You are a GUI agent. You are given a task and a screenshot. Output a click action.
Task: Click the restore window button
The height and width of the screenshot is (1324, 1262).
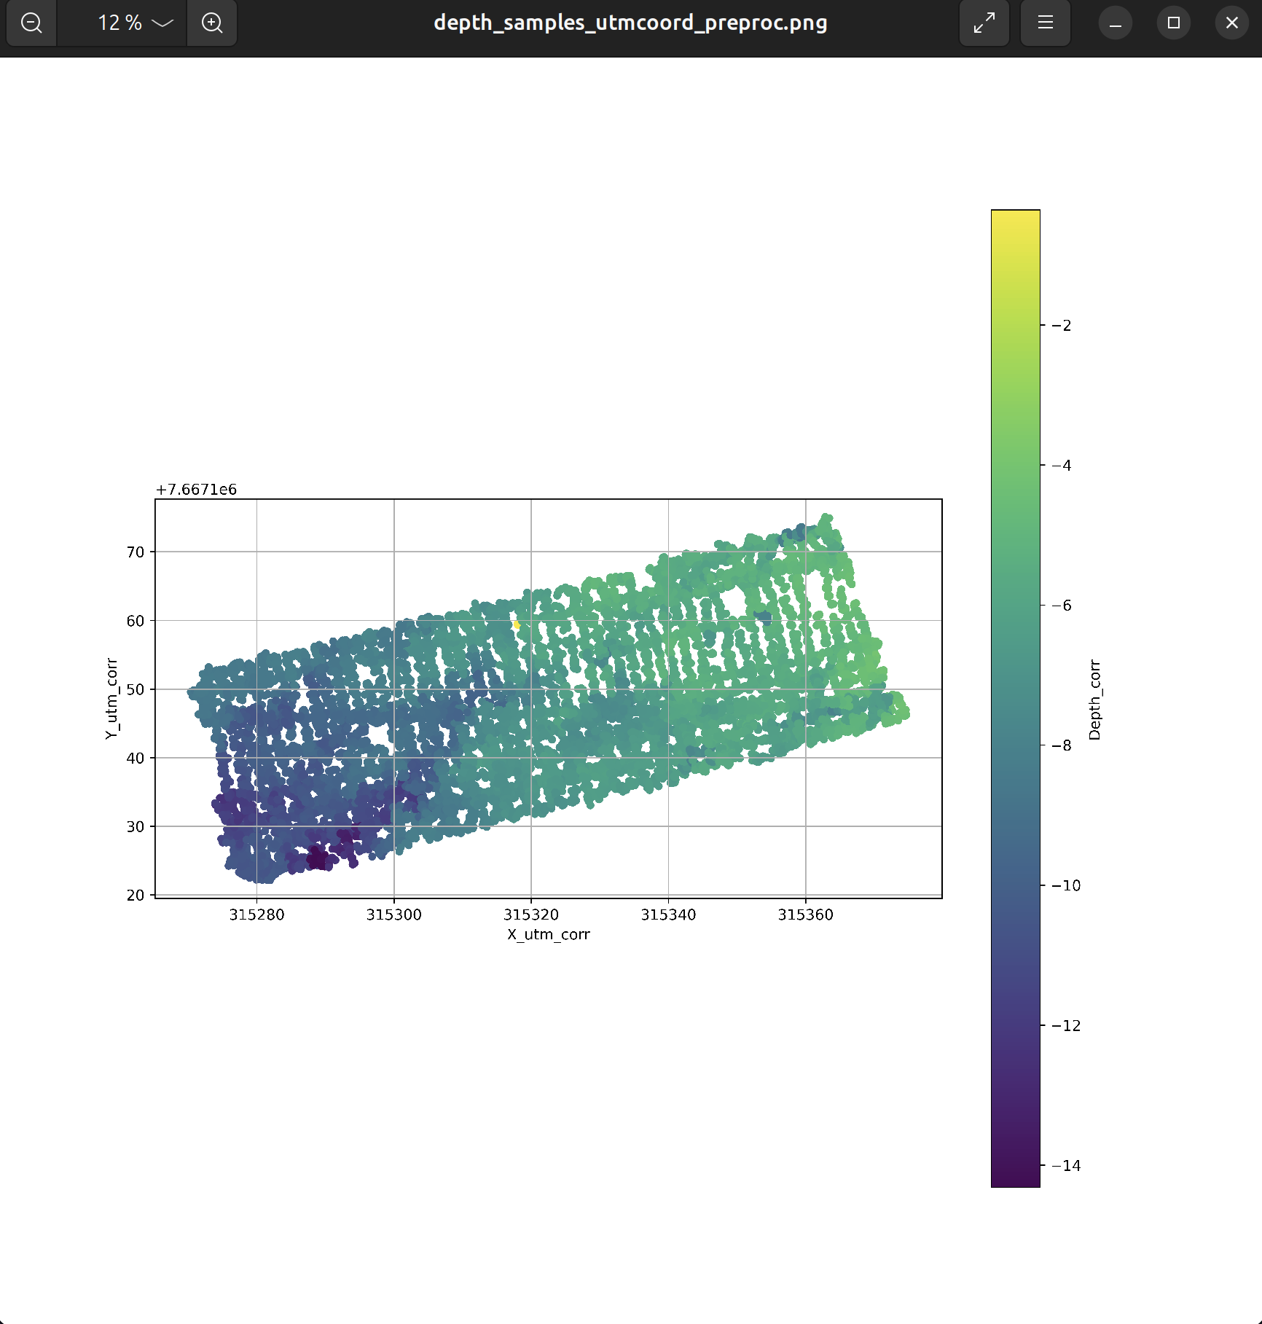1173,23
